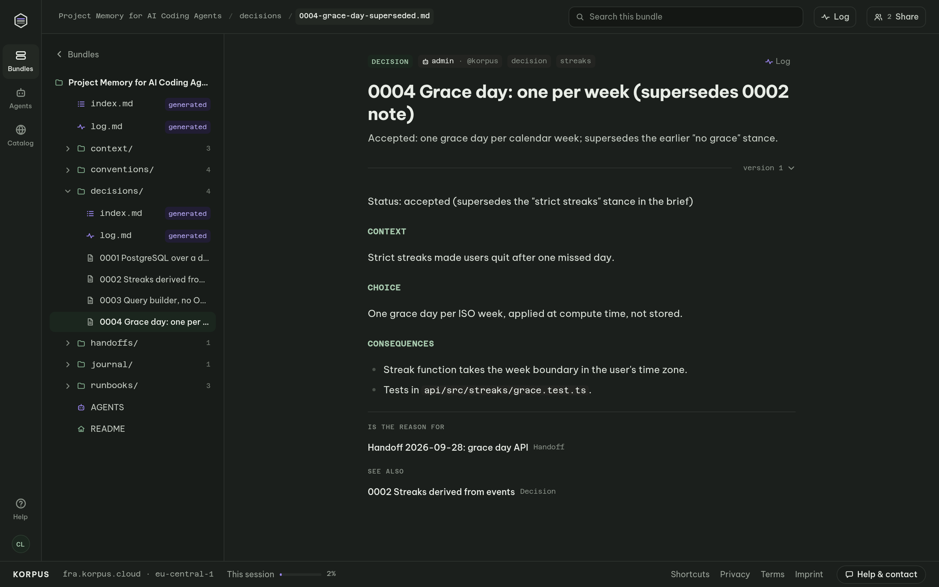The height and width of the screenshot is (587, 939).
Task: Click the list icon of top index.md
Action: tap(81, 104)
